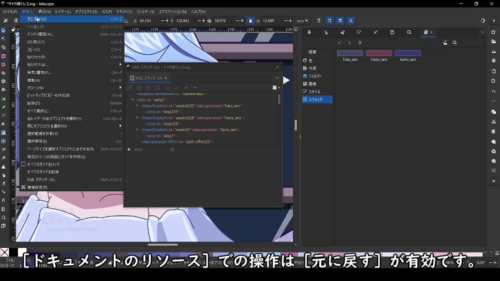Open the mm units dropdown
Image resolution: width=500 pixels, height=281 pixels.
click(x=302, y=21)
